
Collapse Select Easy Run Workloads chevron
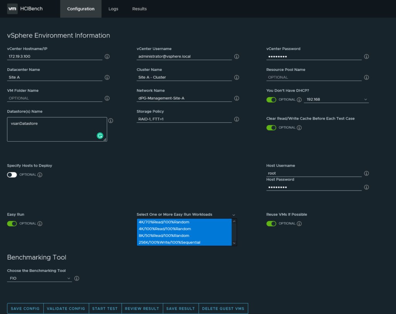point(234,215)
